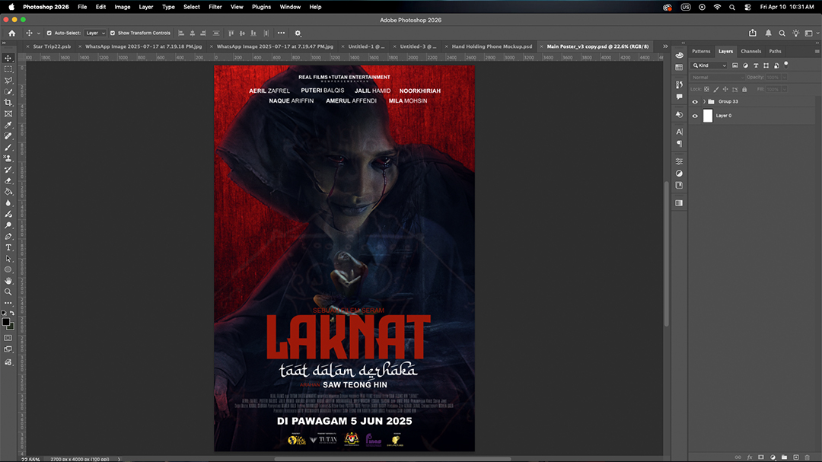This screenshot has height=462, width=822.
Task: Select the Hand tool
Action: point(8,281)
